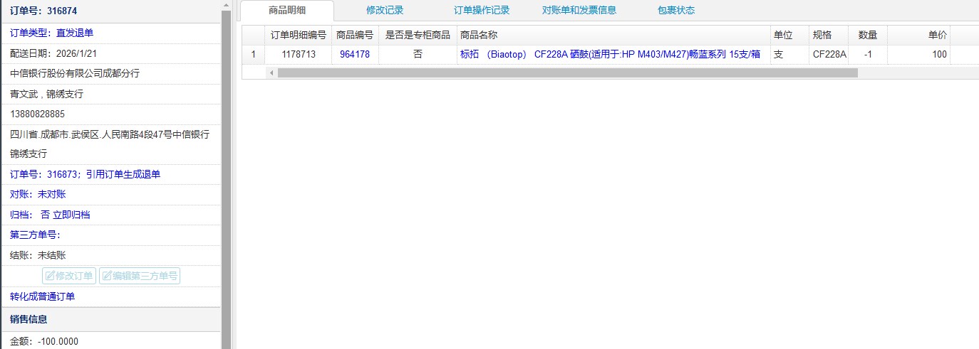The height and width of the screenshot is (349, 979).
Task: Click the 直发退单 order type link
Action: click(74, 33)
